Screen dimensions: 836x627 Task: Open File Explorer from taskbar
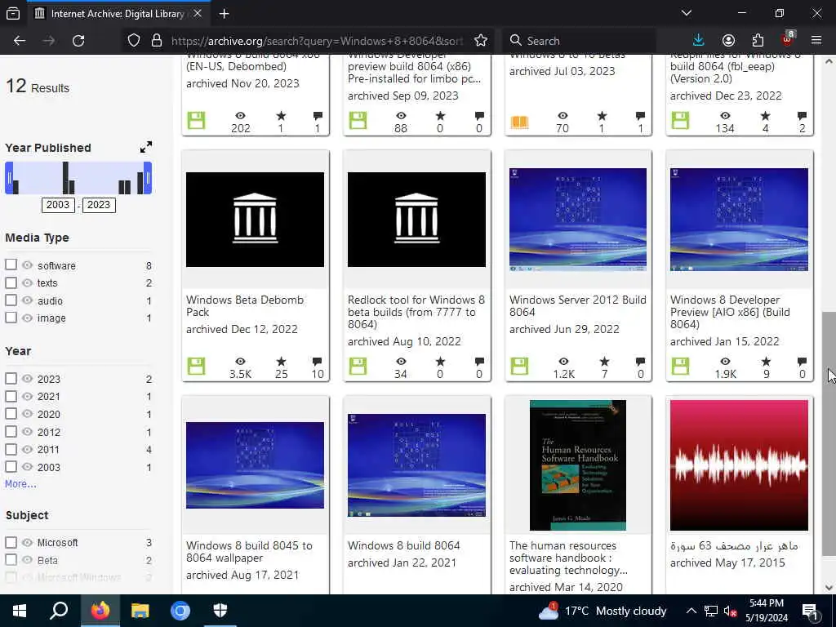coord(140,611)
